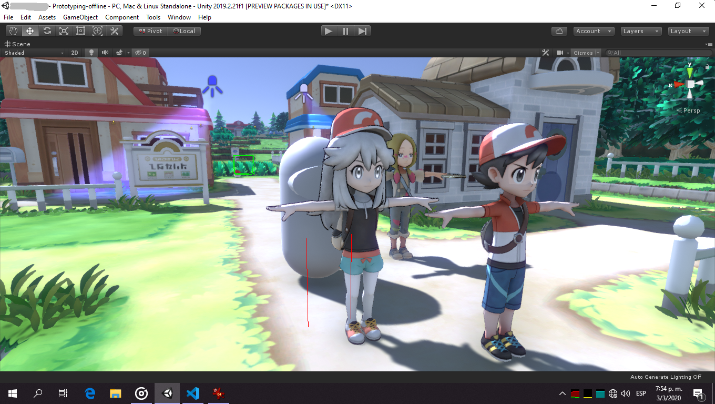Screen dimensions: 715x404
Task: Open the Shaded draw mode dropdown
Action: 34,53
